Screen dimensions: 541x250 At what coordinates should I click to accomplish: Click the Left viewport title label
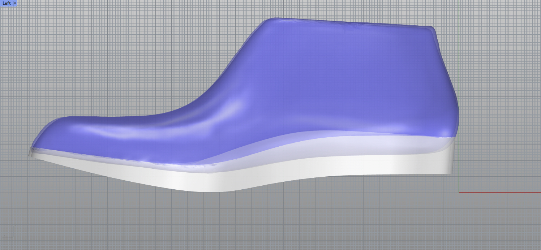[x=7, y=3]
